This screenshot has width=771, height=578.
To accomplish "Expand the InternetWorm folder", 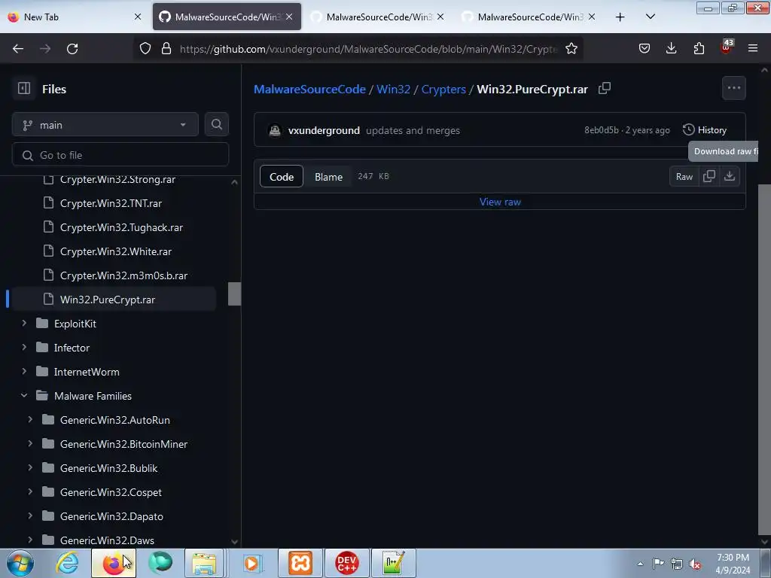I will pyautogui.click(x=24, y=372).
